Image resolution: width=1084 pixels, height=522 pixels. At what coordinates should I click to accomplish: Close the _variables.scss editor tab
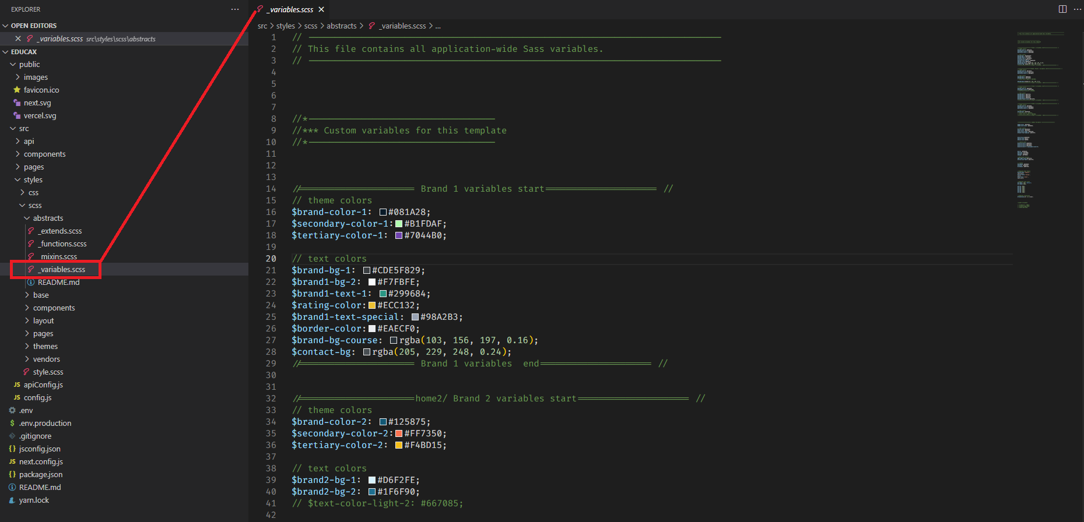point(321,9)
